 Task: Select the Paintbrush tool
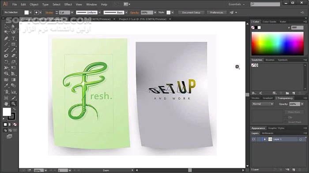pos(6,50)
